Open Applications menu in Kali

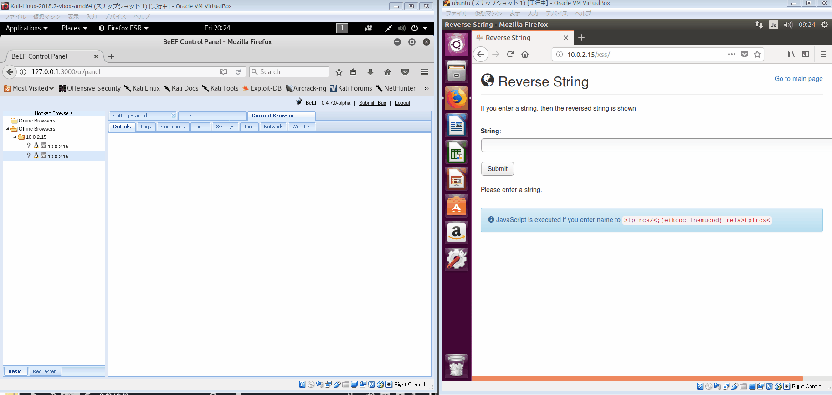(x=26, y=28)
